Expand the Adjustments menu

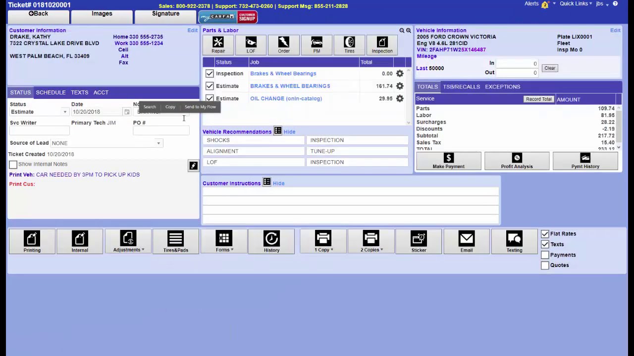128,242
